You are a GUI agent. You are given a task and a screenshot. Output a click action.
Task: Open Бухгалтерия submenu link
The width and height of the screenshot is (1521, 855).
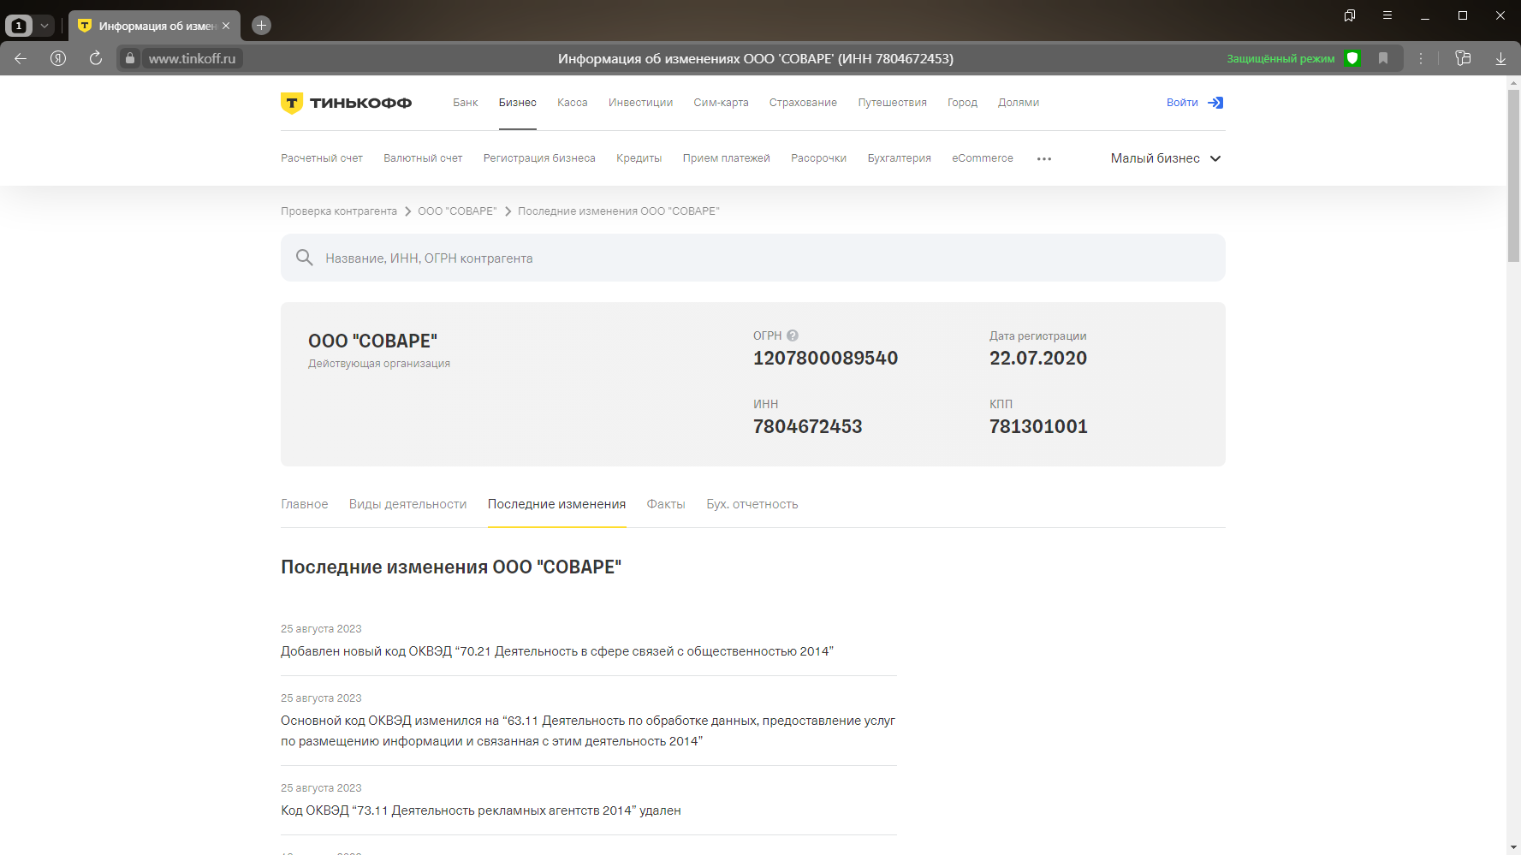pyautogui.click(x=899, y=158)
